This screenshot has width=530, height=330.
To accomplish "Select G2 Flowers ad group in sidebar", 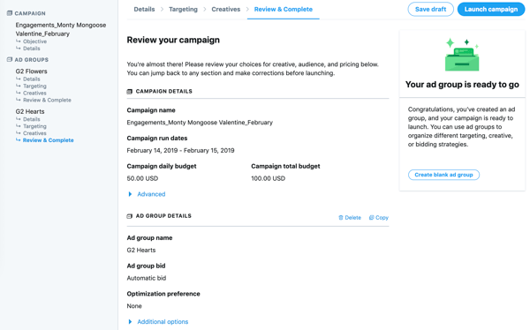I will point(32,71).
